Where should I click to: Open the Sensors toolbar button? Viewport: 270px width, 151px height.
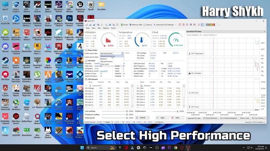coord(148,25)
